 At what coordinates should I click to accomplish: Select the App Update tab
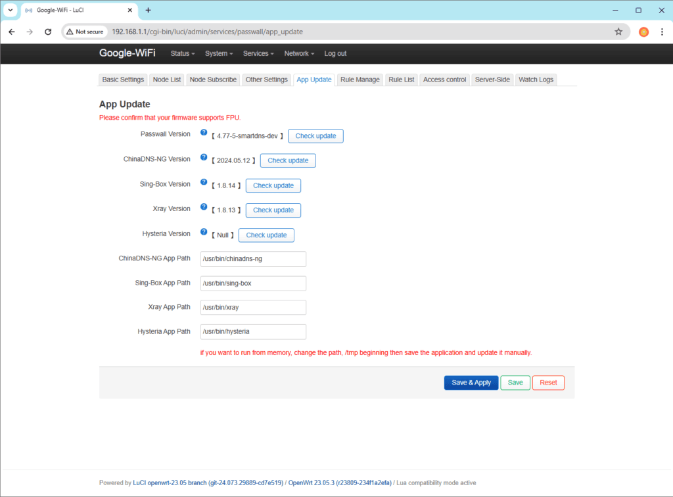313,80
